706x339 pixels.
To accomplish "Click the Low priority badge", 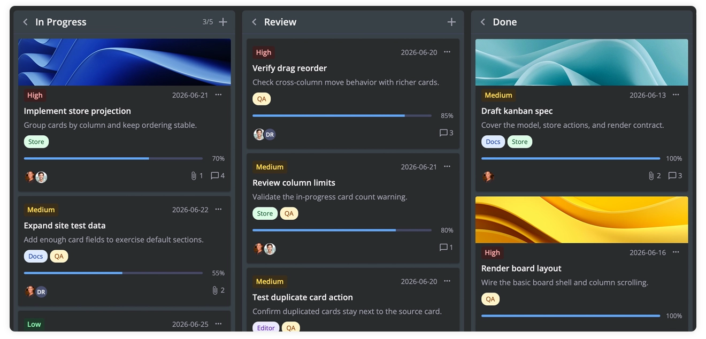I will (34, 324).
